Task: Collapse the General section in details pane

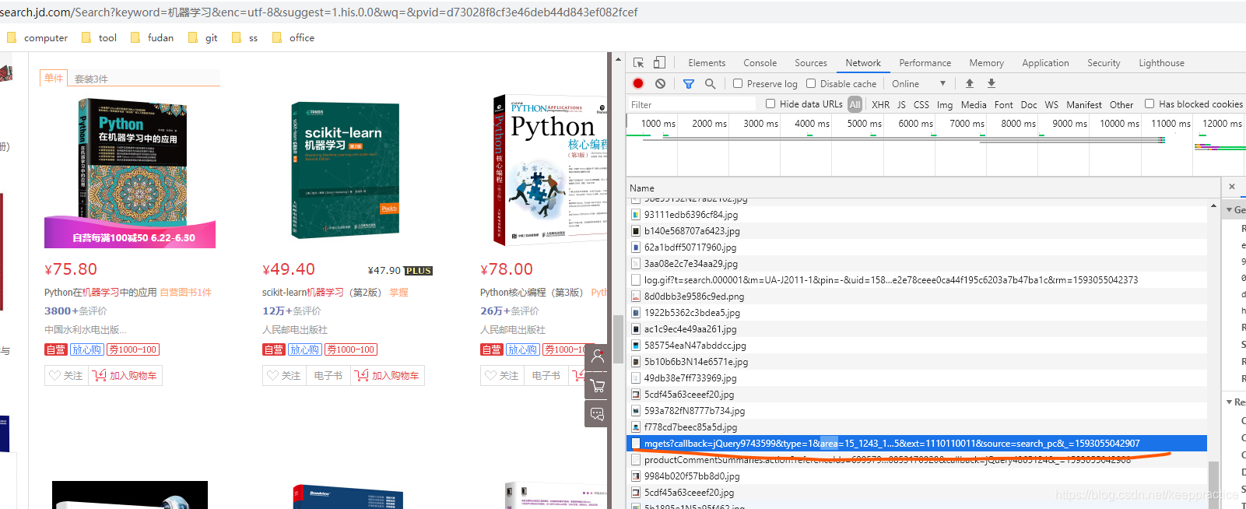Action: pyautogui.click(x=1230, y=209)
